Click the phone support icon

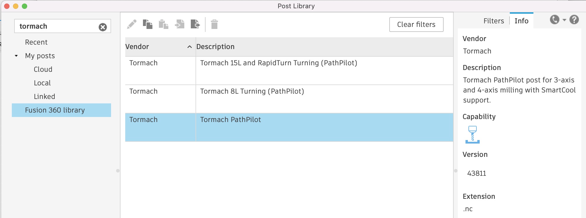coord(554,20)
